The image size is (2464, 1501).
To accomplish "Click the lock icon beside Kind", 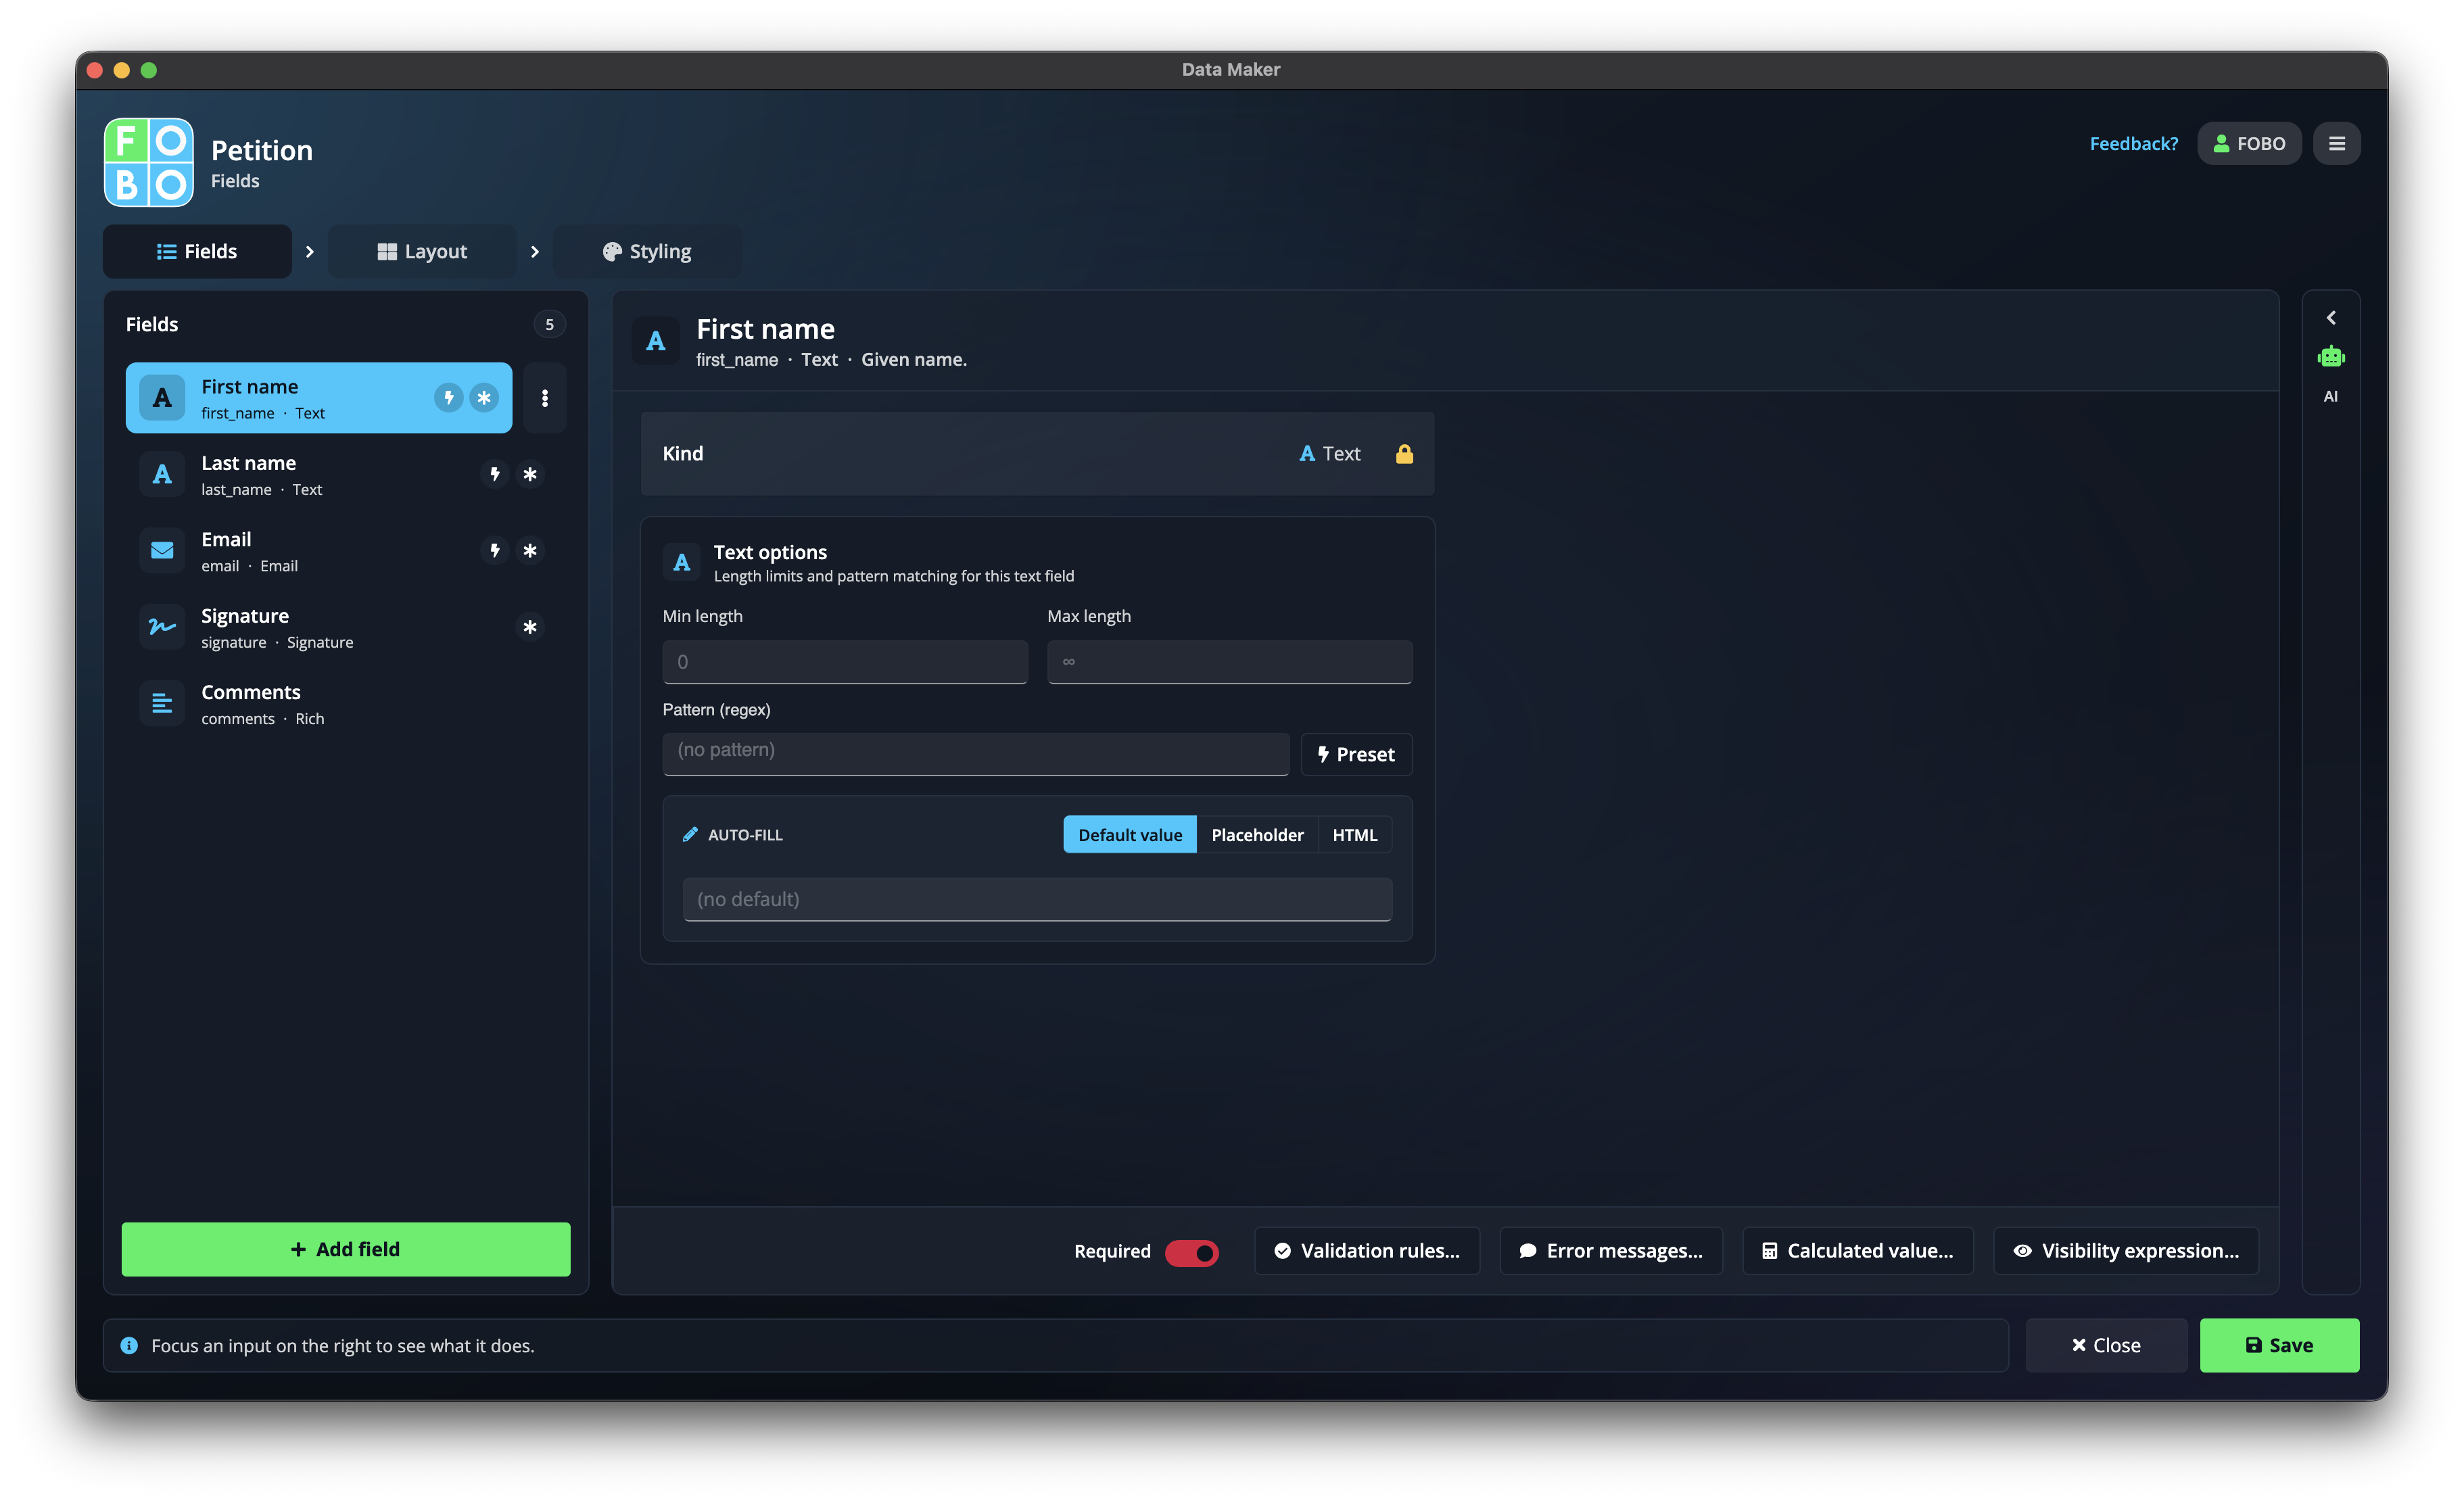I will tap(1404, 454).
